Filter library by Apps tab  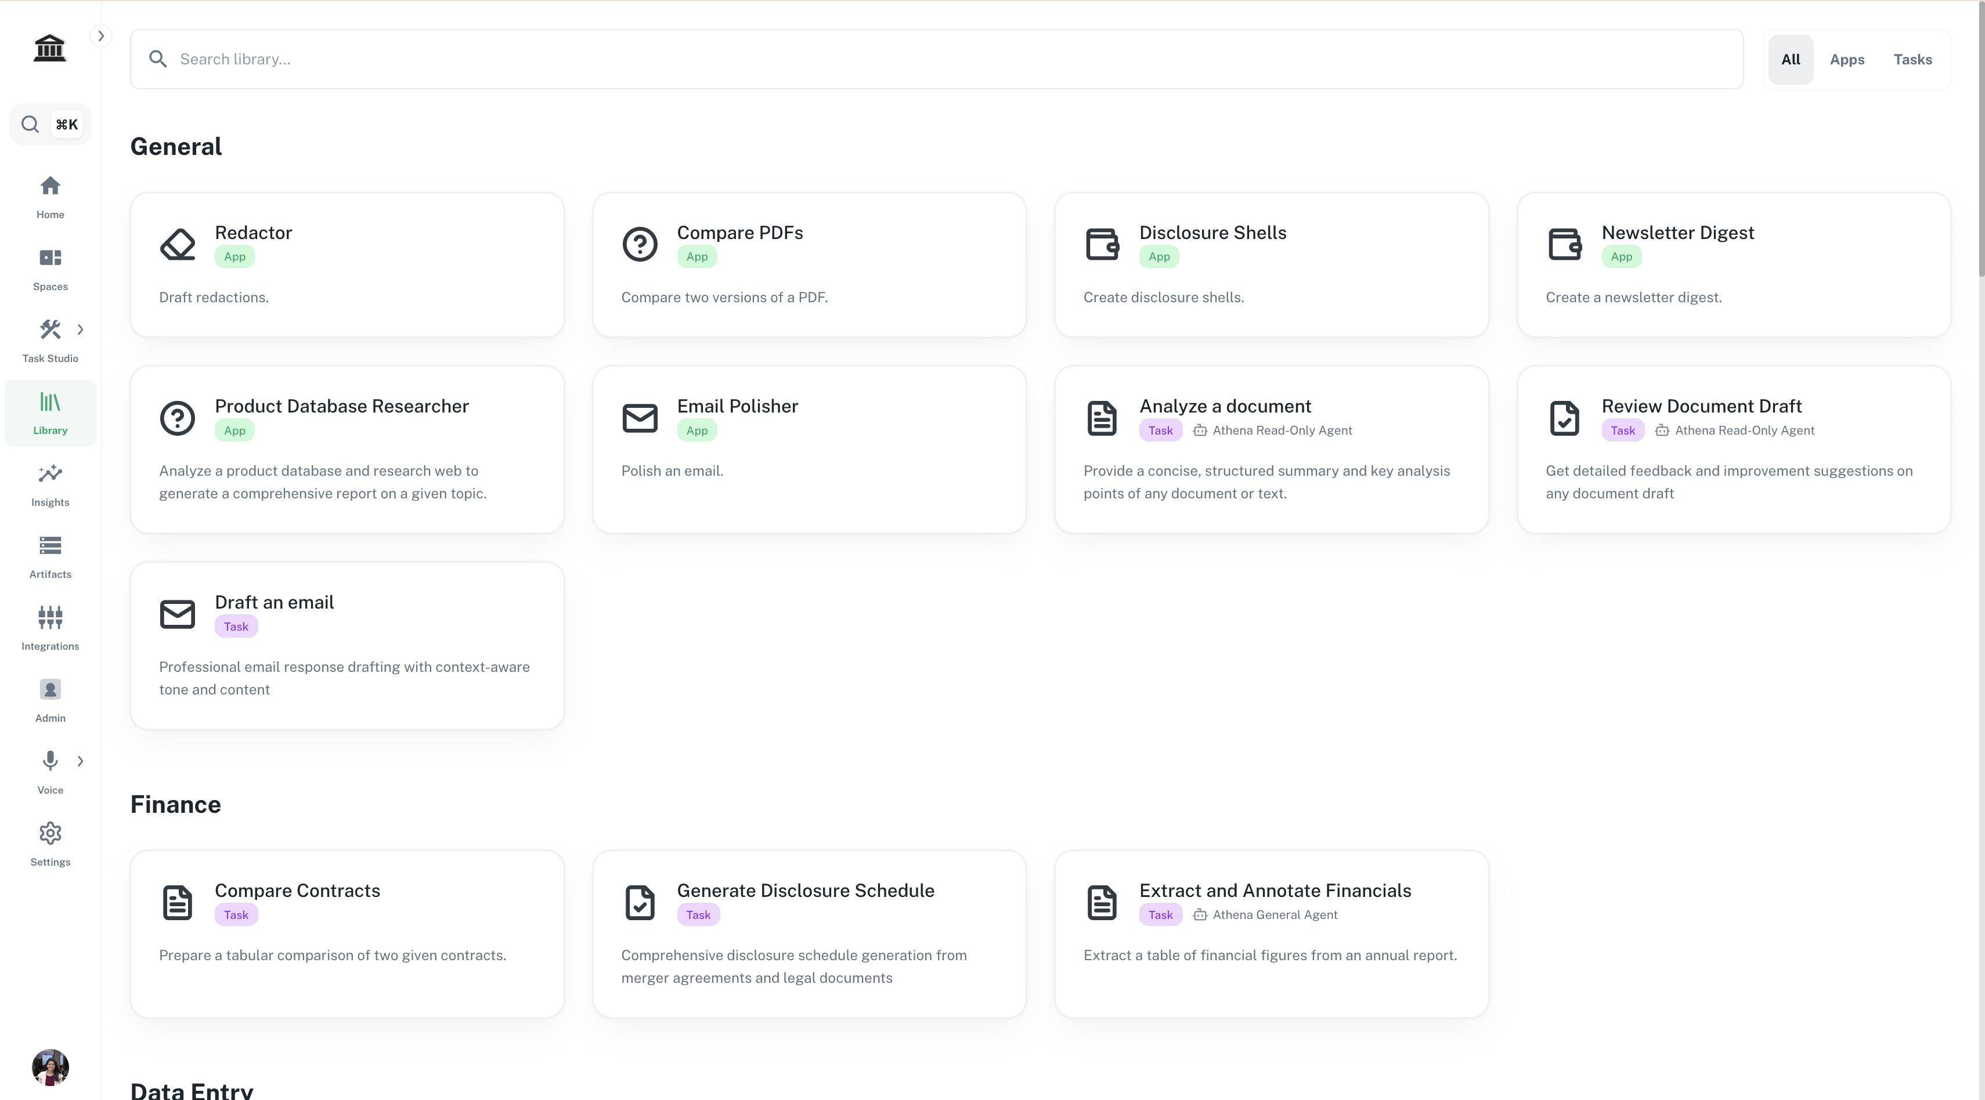pyautogui.click(x=1846, y=59)
